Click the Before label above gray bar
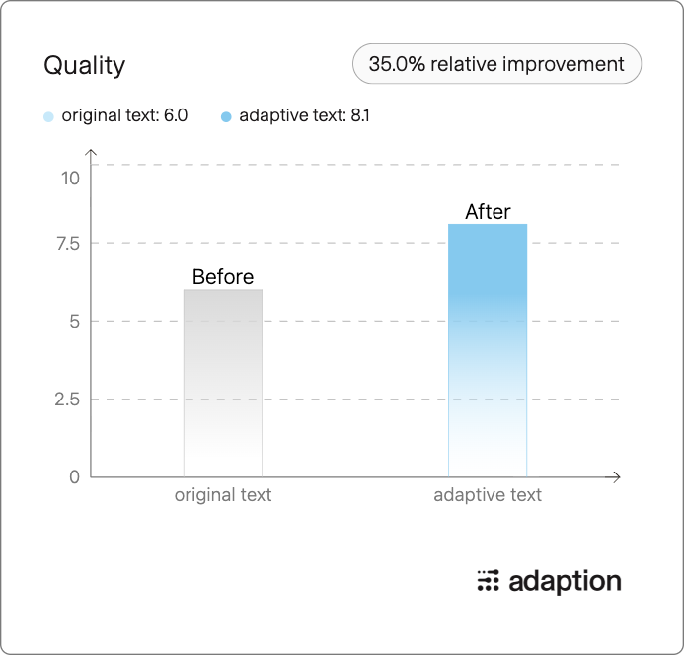 tap(223, 277)
